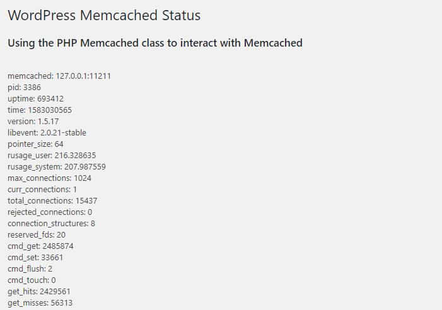Click the get_hits 2429561 line
The width and height of the screenshot is (442, 310).
point(39,292)
